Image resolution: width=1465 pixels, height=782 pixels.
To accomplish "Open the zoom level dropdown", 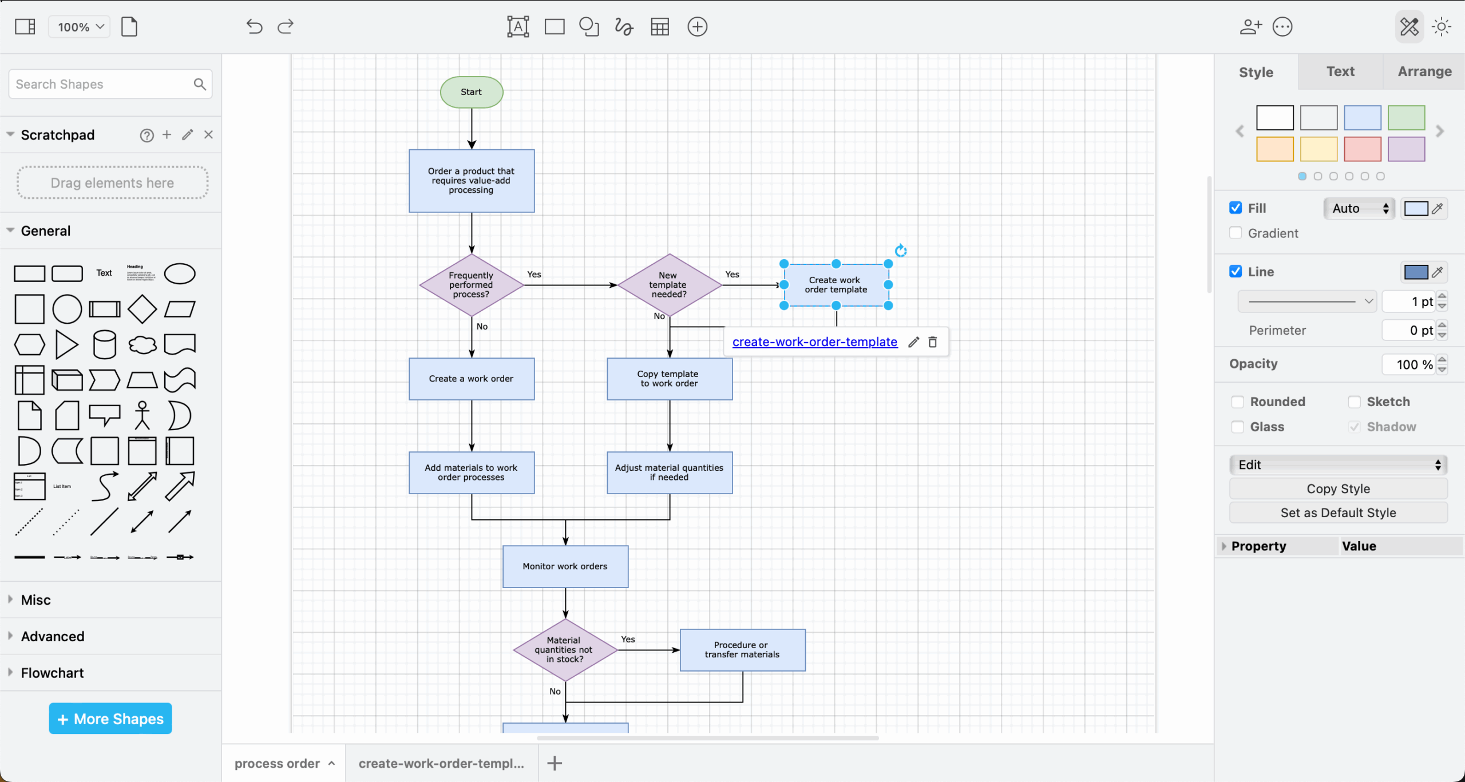I will 78,26.
